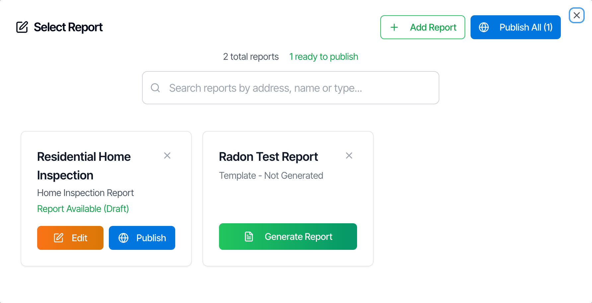The image size is (592, 303).
Task: Click 'Report Available (Draft)' status text
Action: [x=83, y=209]
